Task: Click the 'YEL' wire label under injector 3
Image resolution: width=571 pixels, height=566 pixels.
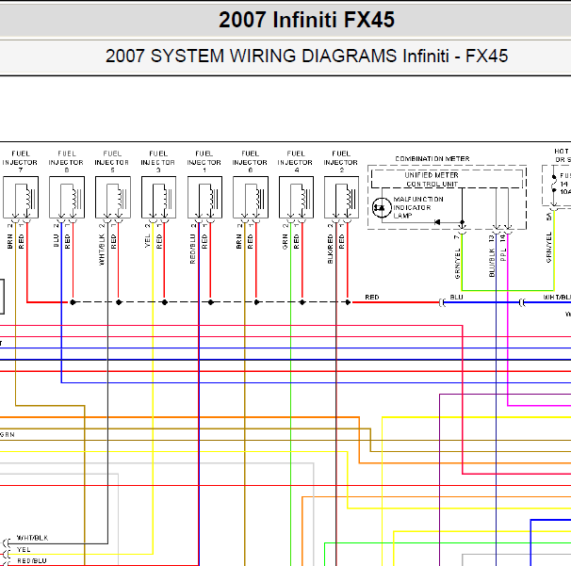Action: coord(148,240)
